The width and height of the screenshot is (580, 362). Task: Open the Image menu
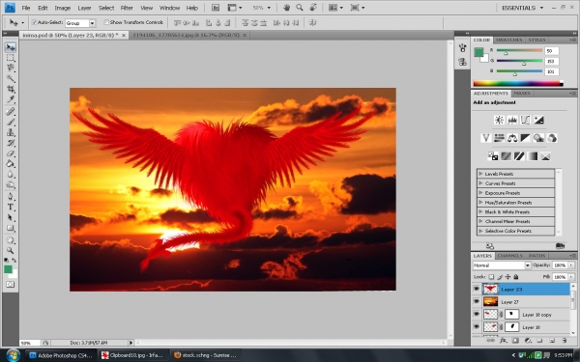pos(62,8)
